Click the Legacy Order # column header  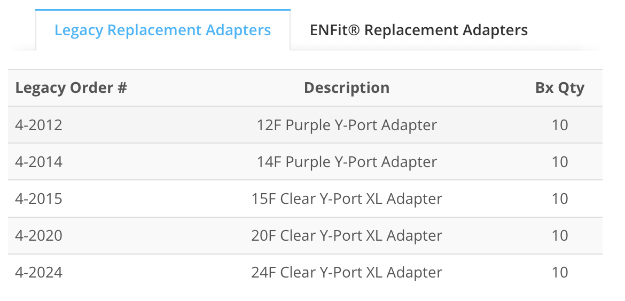click(71, 88)
